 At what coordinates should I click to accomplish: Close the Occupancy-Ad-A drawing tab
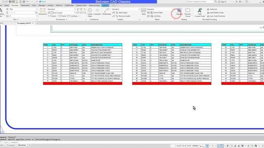(33, 23)
